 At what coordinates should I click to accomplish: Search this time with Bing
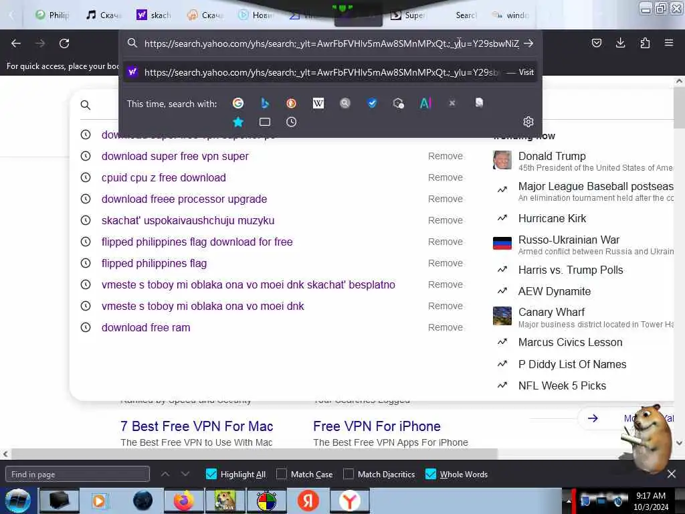pos(265,103)
